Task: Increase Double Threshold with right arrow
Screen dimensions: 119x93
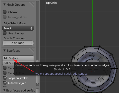Action: click(x=31, y=43)
